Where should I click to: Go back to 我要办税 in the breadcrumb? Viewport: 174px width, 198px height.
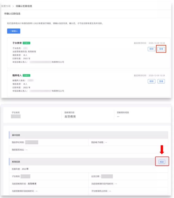point(5,6)
